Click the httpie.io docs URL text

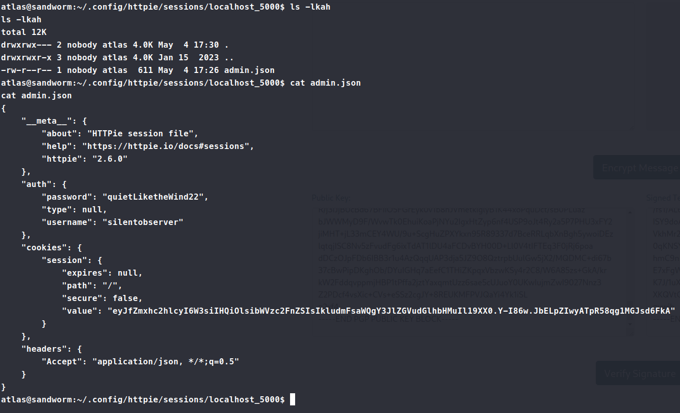click(167, 146)
